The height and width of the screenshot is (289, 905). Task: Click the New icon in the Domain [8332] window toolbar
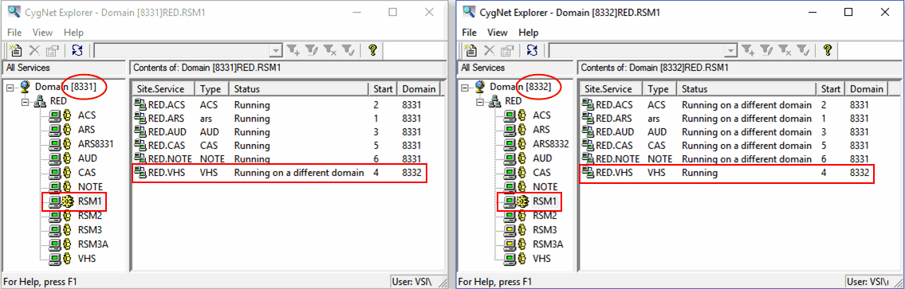(x=471, y=50)
